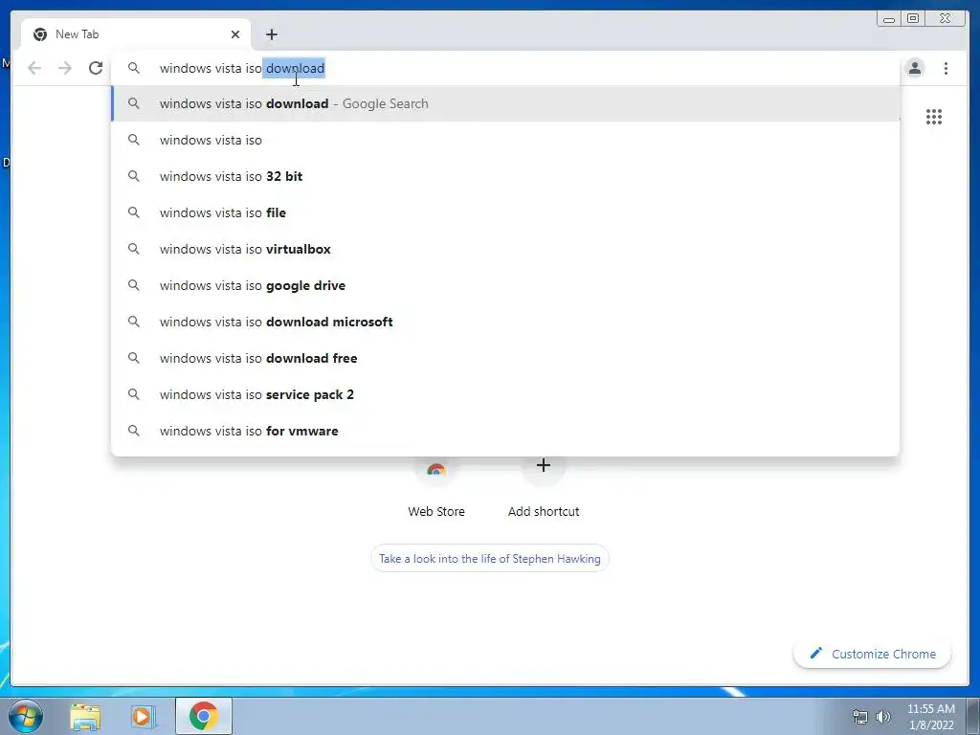Click the search icon in the address bar

click(x=134, y=68)
